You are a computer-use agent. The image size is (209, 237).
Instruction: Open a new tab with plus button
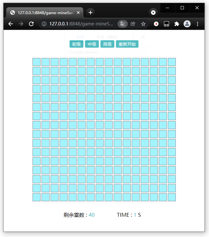point(90,13)
